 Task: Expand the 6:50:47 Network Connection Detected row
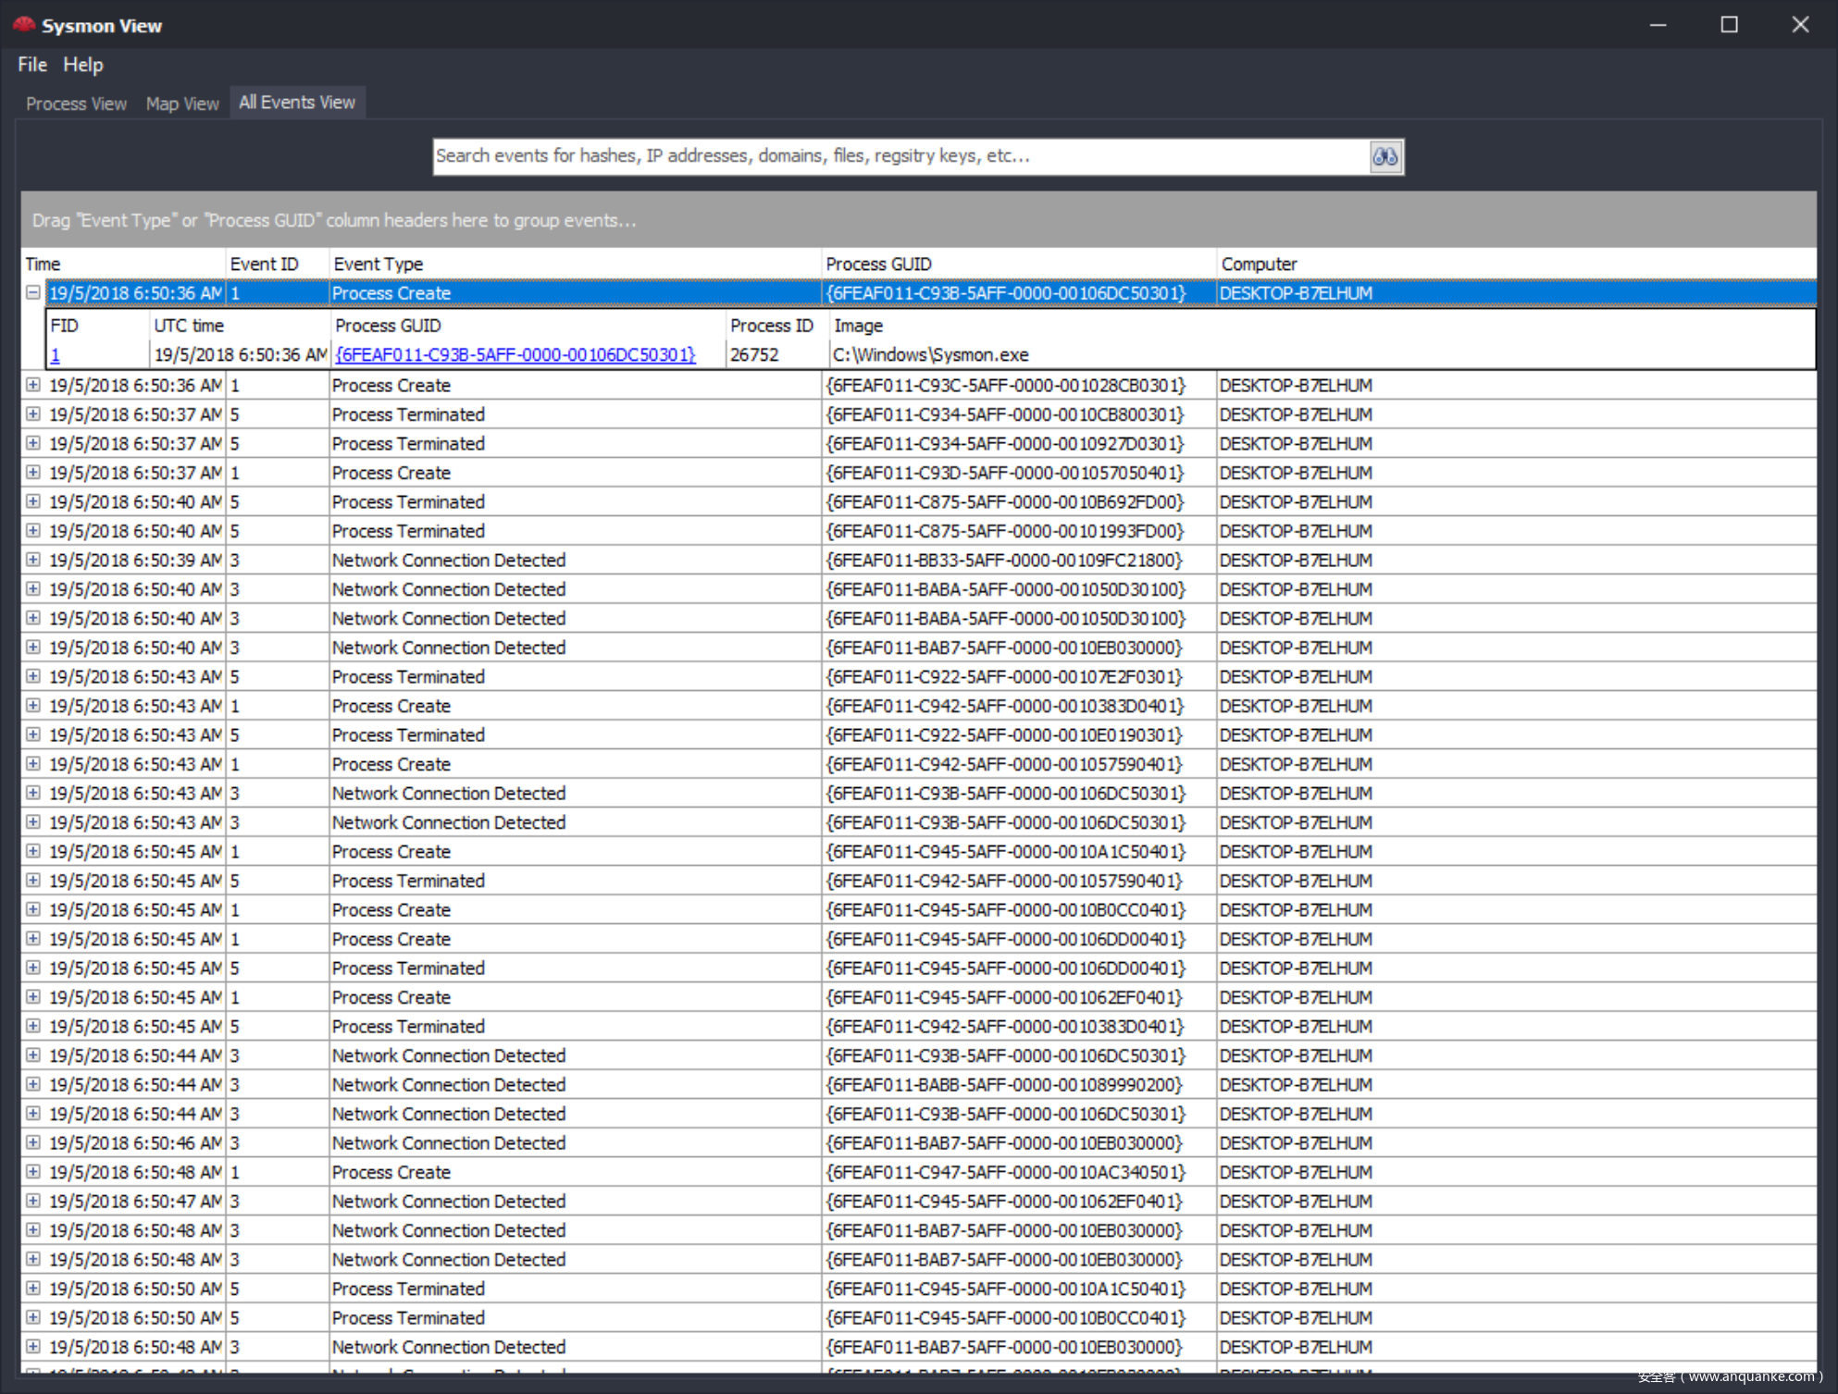tap(33, 1201)
